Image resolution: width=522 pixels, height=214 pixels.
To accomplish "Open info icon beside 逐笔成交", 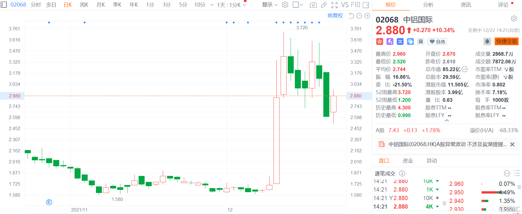I will (402, 173).
